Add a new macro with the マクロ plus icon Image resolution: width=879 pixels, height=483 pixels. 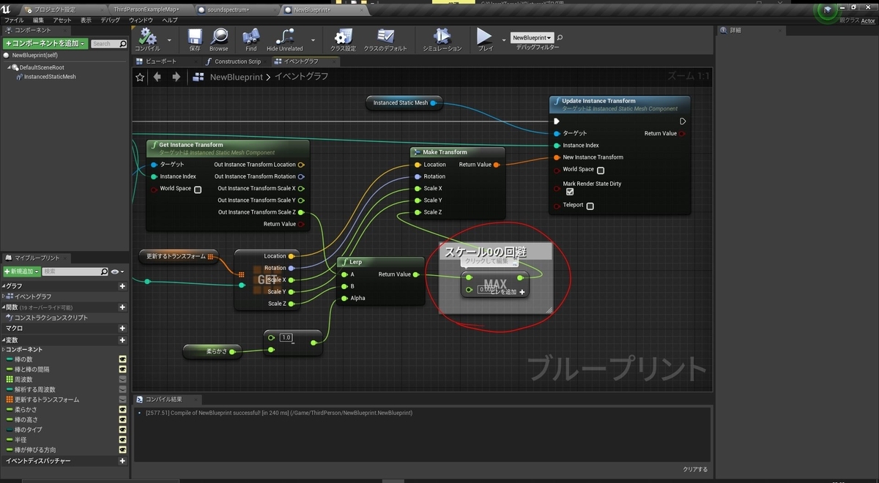coord(122,329)
